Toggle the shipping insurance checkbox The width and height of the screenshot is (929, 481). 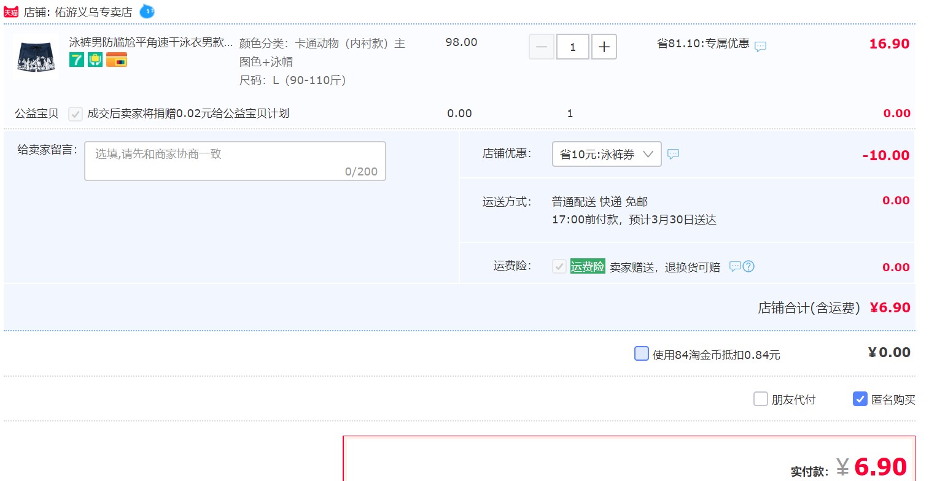click(559, 266)
